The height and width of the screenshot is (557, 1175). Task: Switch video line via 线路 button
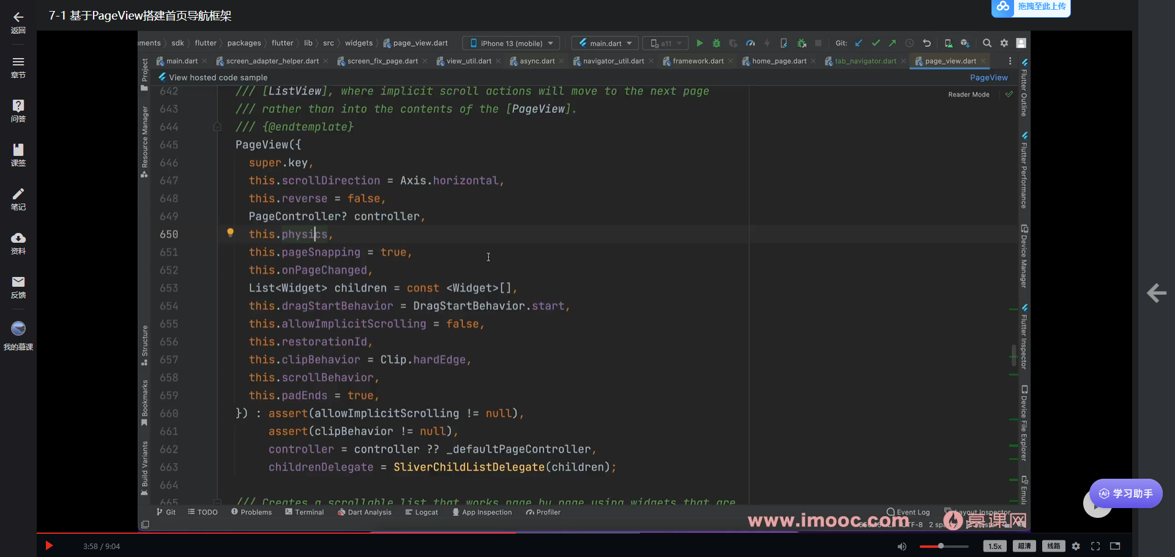[x=1053, y=547]
